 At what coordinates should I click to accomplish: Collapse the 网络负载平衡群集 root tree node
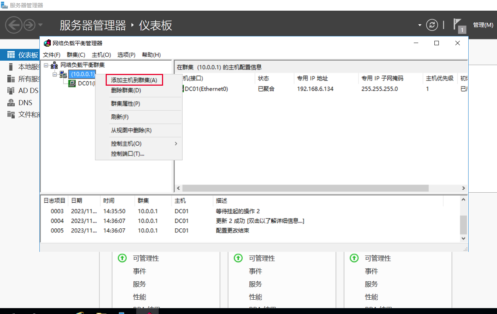pyautogui.click(x=46, y=65)
